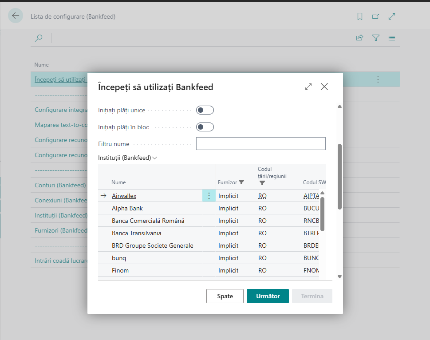Focus the Filtru nume field
This screenshot has width=430, height=340.
tap(261, 144)
